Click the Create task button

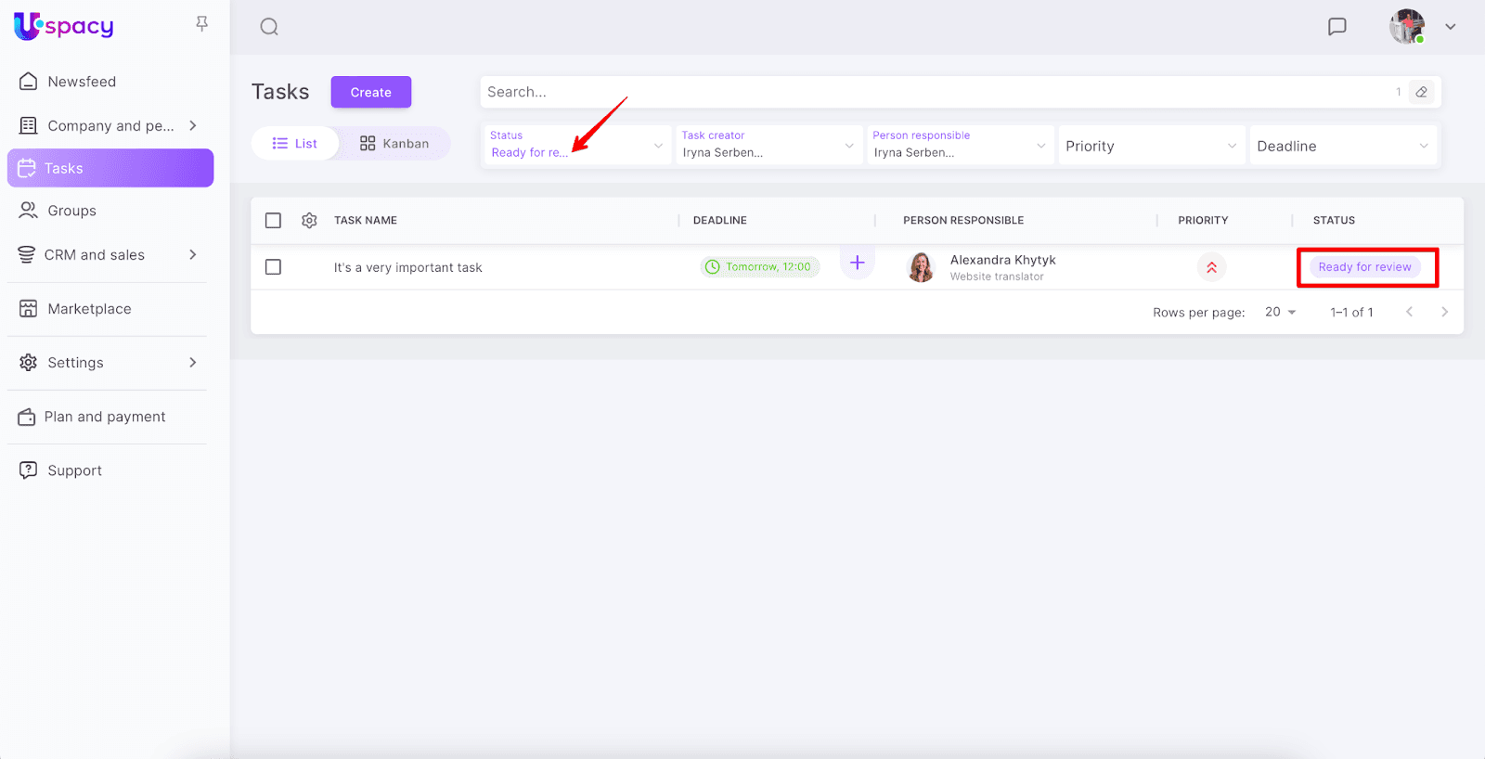[370, 92]
